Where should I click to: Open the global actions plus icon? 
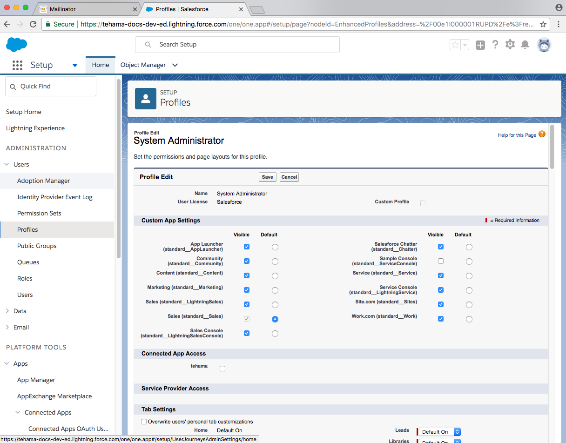480,45
